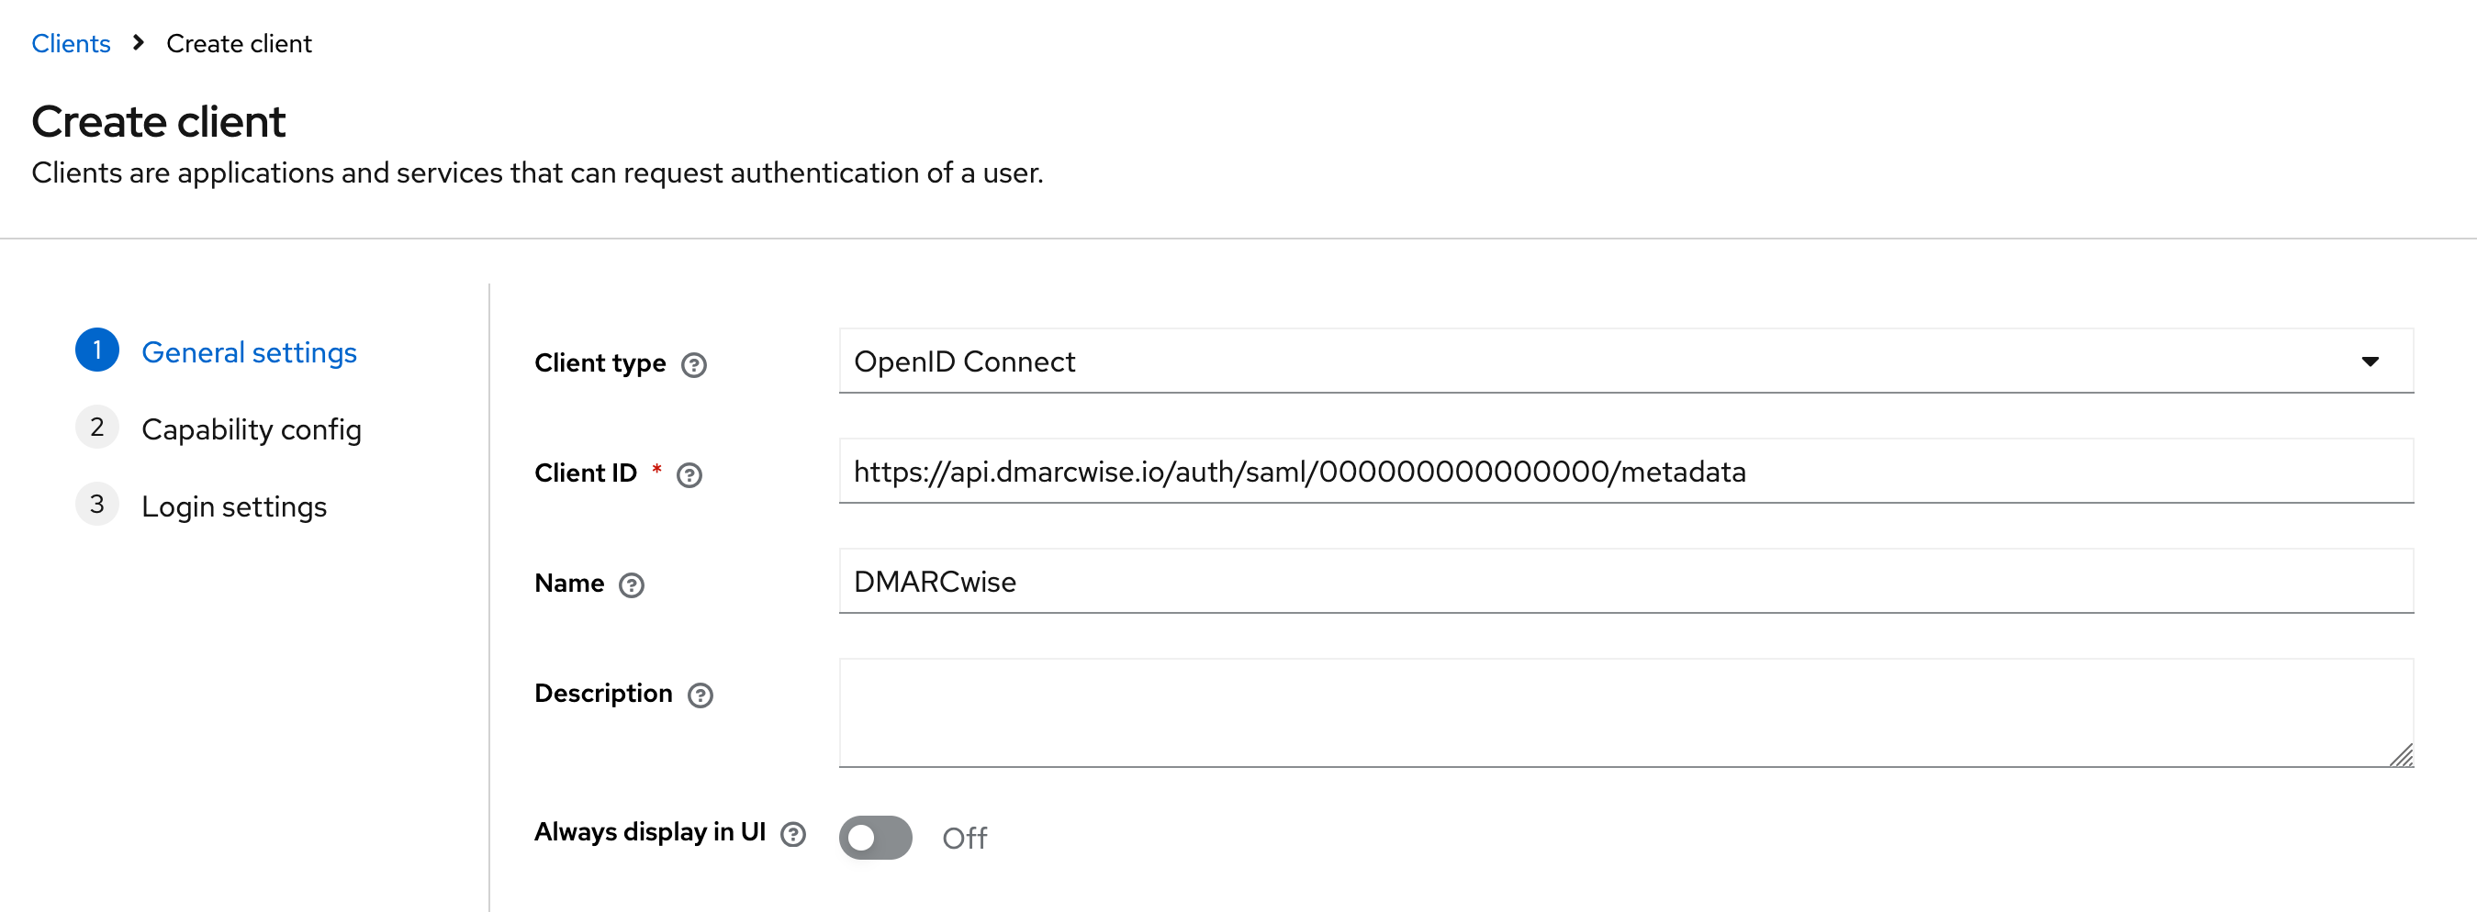Return to Clients via breadcrumb link

pyautogui.click(x=72, y=43)
